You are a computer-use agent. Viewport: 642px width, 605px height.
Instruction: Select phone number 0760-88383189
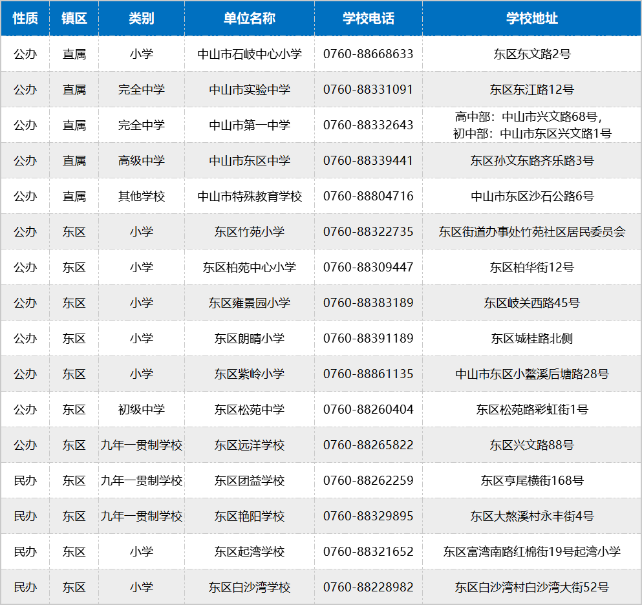click(x=369, y=303)
